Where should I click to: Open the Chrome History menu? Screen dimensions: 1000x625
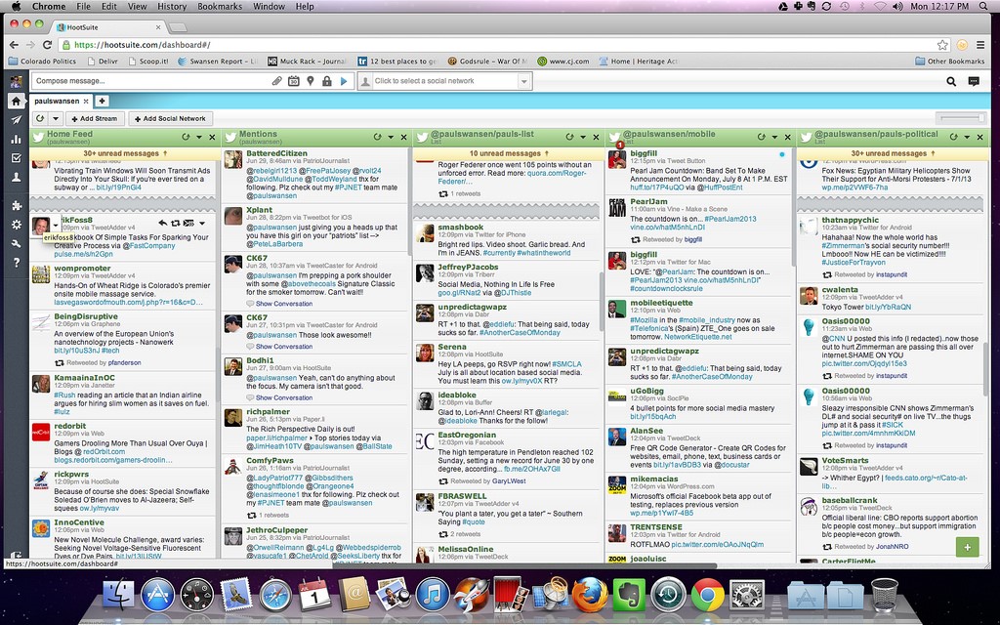(172, 7)
